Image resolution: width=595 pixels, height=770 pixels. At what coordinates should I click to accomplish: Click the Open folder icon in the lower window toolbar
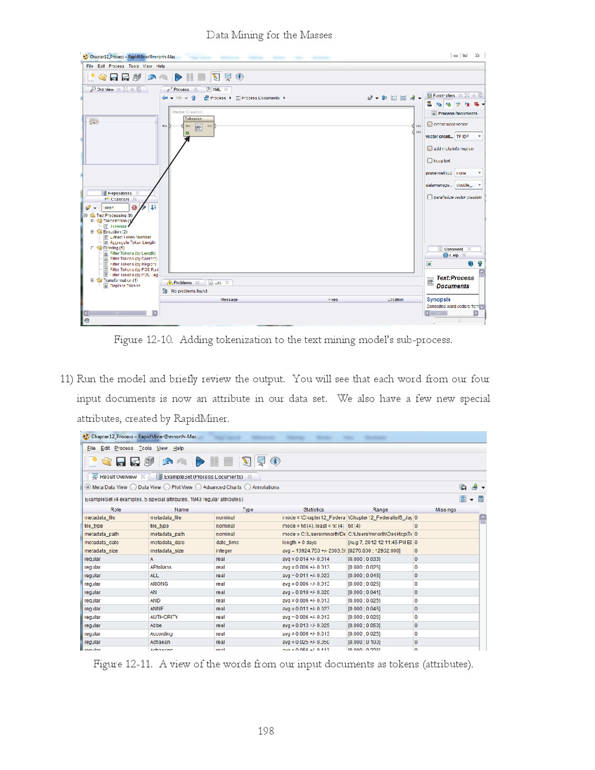(x=107, y=461)
